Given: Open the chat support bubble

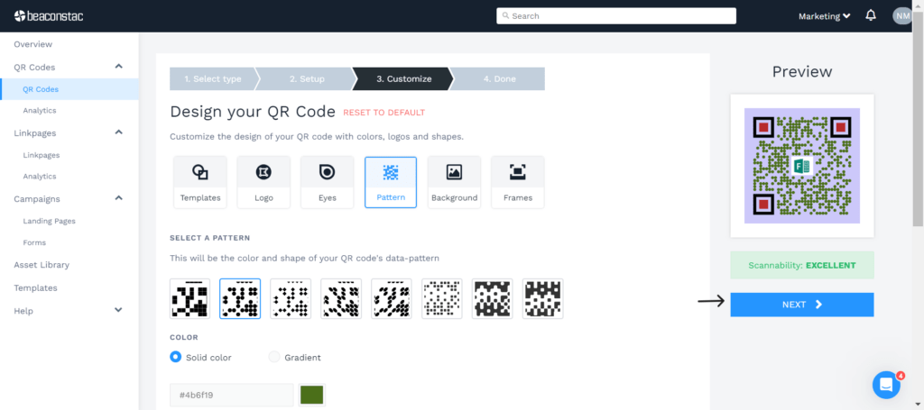Looking at the screenshot, I should click(x=886, y=385).
